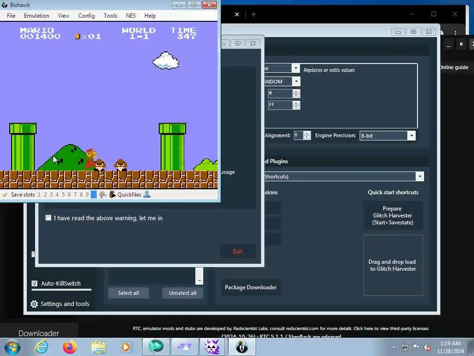Click the blue user icon after QuickNes
Image resolution: width=474 pixels, height=356 pixels.
pyautogui.click(x=147, y=194)
